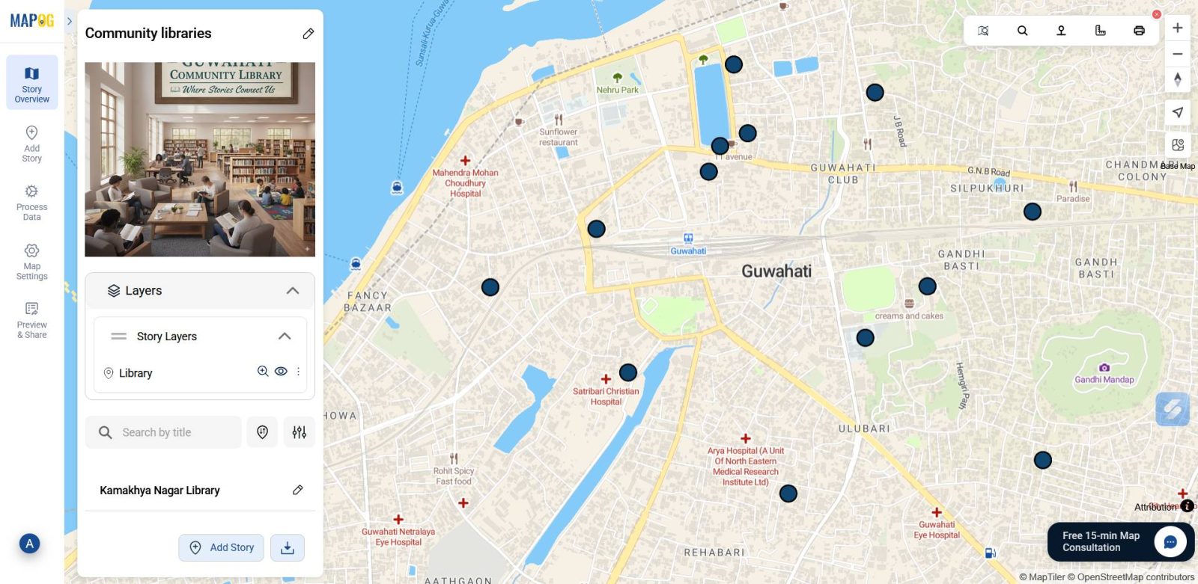This screenshot has height=584, width=1198.
Task: Open Process Data in sidebar
Action: [x=31, y=203]
